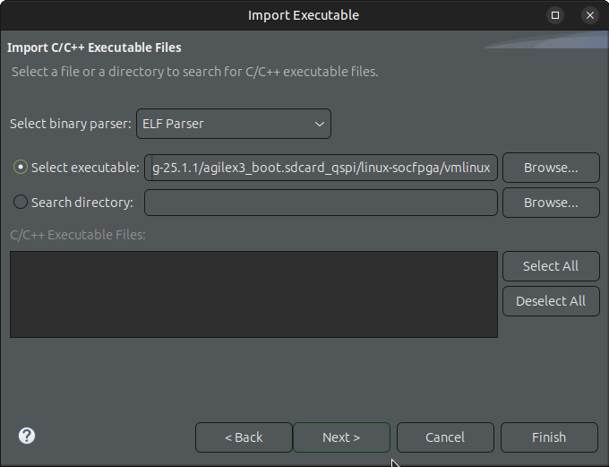Click the empty Search directory text field

(x=321, y=203)
